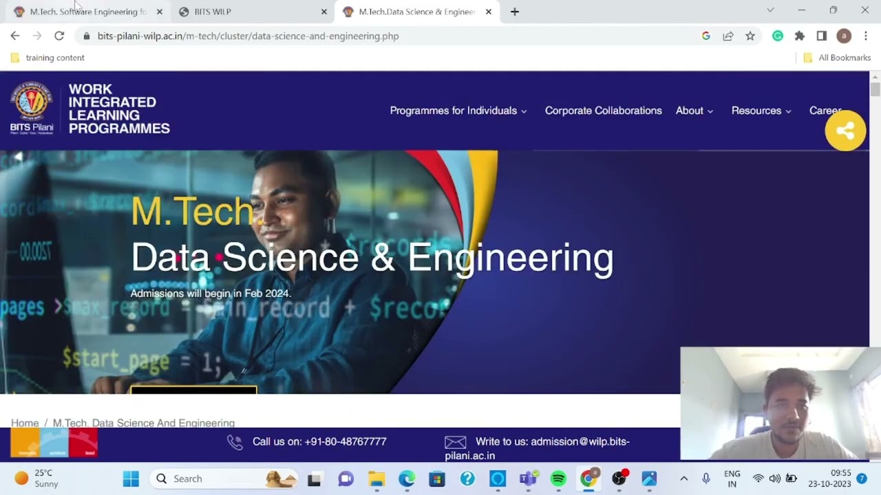Go back to the previous page
Viewport: 881px width, 495px height.
pos(15,36)
